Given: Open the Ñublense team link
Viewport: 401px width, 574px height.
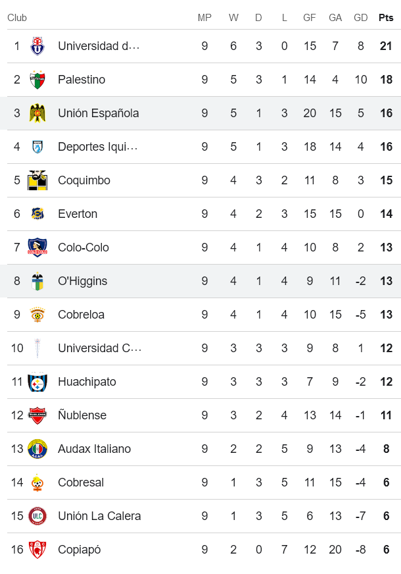Looking at the screenshot, I should tap(82, 415).
